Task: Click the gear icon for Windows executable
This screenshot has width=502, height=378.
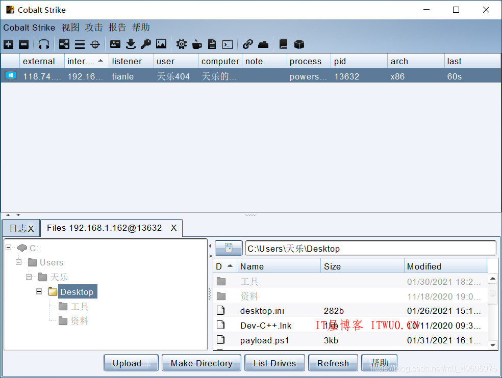Action: pyautogui.click(x=182, y=44)
